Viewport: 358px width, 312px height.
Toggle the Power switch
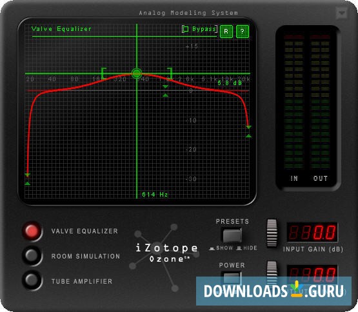(232, 278)
